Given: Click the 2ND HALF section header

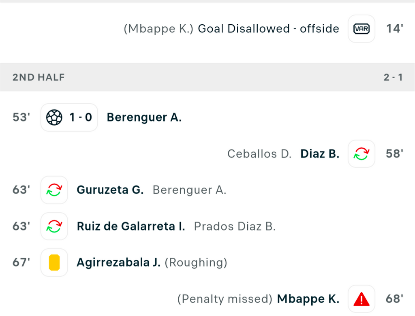Looking at the screenshot, I should click(x=39, y=77).
